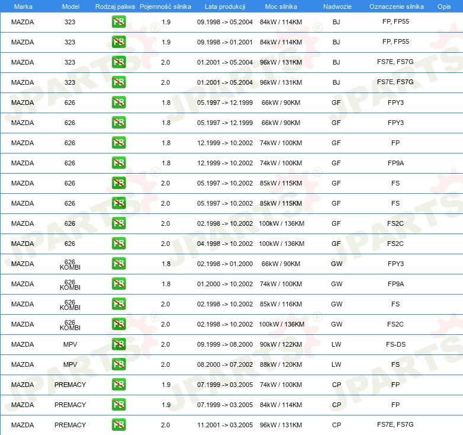This screenshot has width=463, height=435.
Task: Click the fuel icon in the 626 GF row with engine FP9A
Action: pos(118,163)
